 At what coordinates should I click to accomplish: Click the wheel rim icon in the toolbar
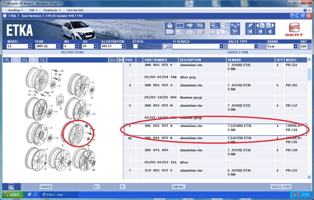pos(200,32)
